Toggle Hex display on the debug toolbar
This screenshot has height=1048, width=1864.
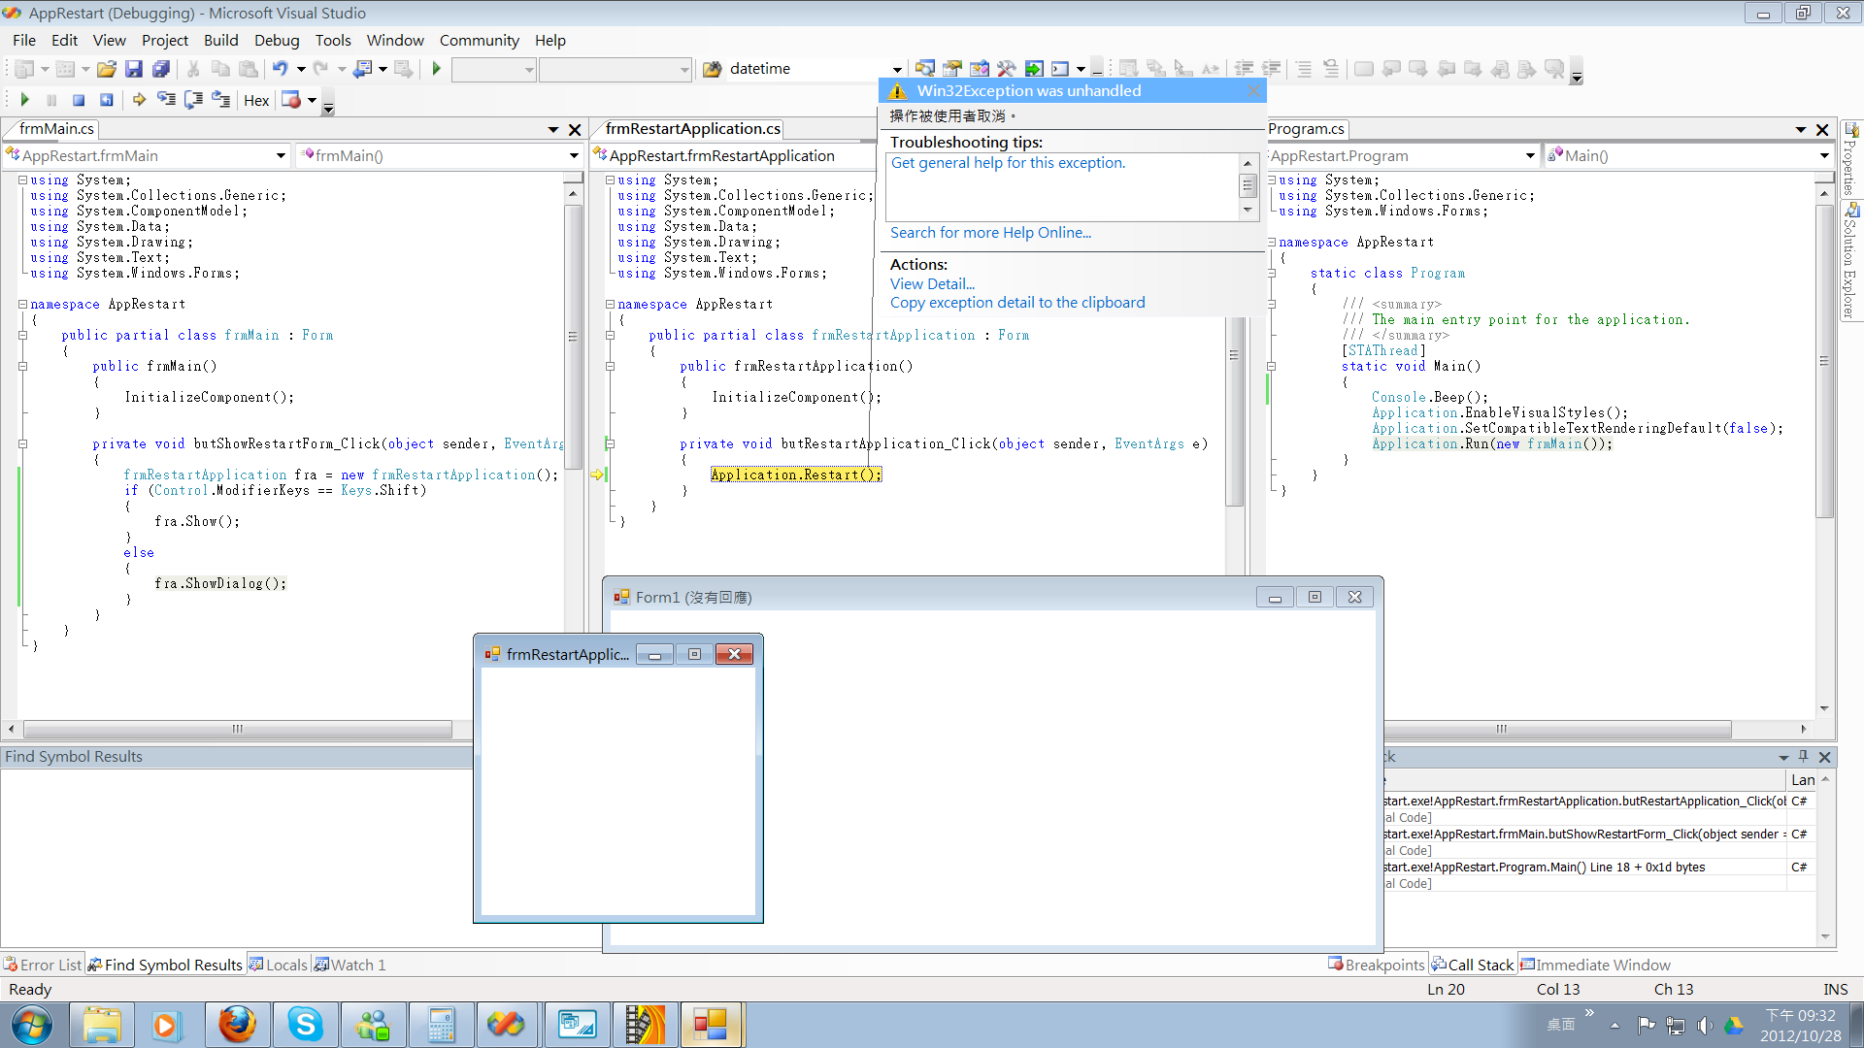(256, 100)
